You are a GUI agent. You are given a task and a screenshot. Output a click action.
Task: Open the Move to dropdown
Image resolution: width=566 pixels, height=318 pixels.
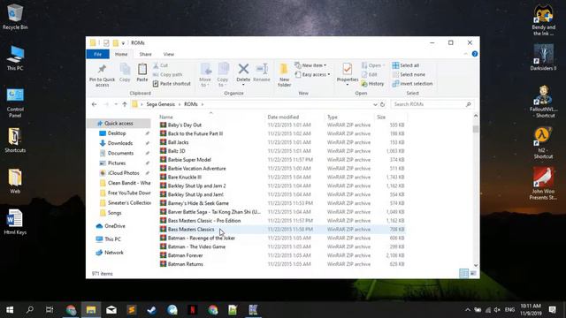[x=205, y=75]
